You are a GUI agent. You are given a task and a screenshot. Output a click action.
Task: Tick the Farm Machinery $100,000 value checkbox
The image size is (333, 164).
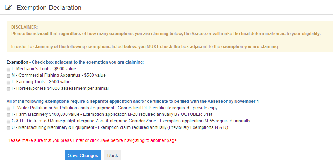(8, 115)
